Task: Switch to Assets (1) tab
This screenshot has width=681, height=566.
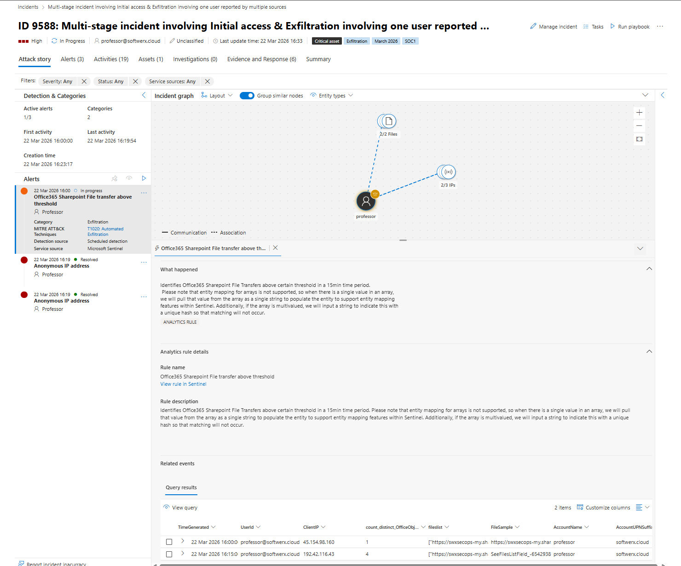Action: pyautogui.click(x=151, y=59)
